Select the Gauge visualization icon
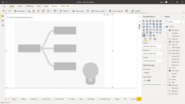This screenshot has width=185, height=104. 150,30
